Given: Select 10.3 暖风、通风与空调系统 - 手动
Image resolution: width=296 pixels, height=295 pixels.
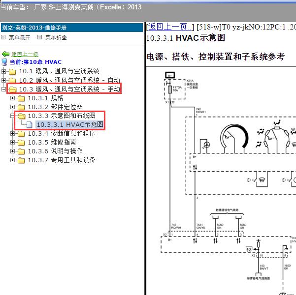Looking at the screenshot, I should (69, 89).
